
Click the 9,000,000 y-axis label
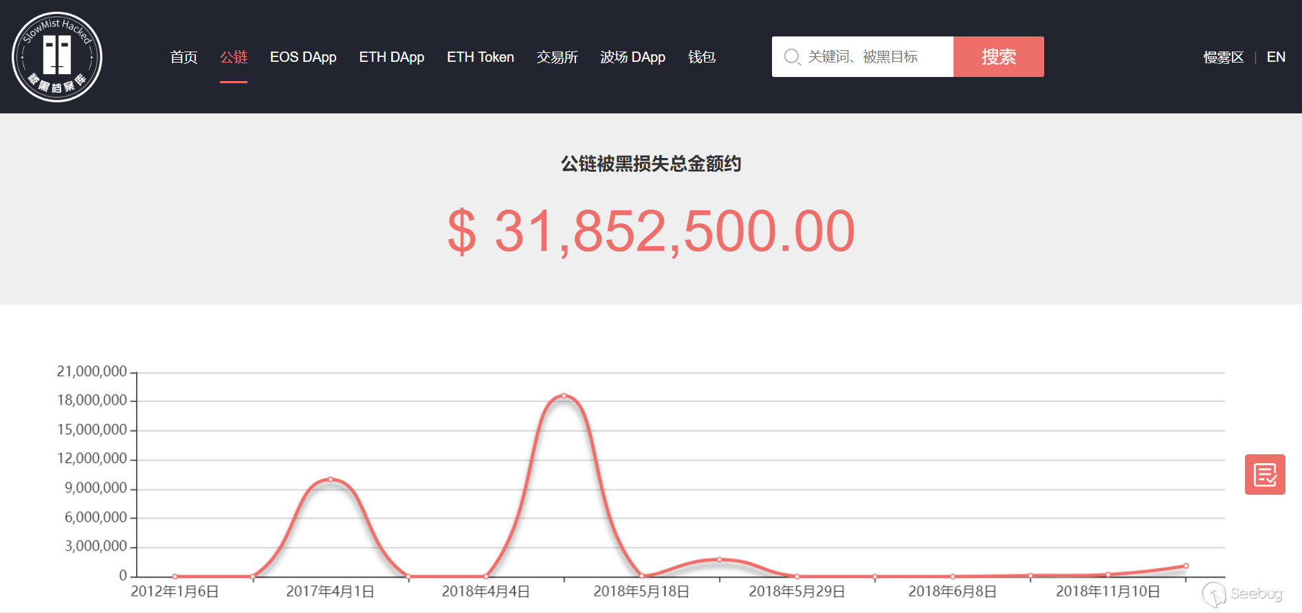point(96,488)
